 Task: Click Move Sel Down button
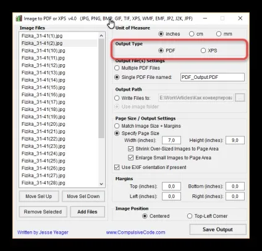pyautogui.click(x=83, y=196)
